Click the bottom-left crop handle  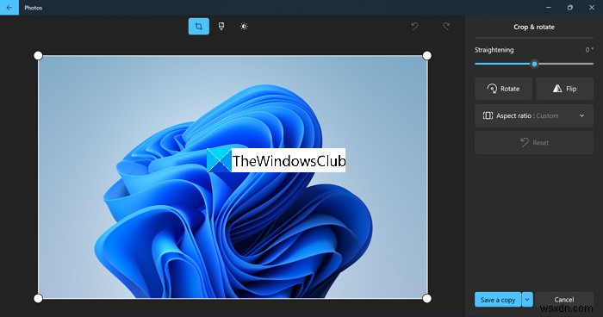click(x=38, y=299)
